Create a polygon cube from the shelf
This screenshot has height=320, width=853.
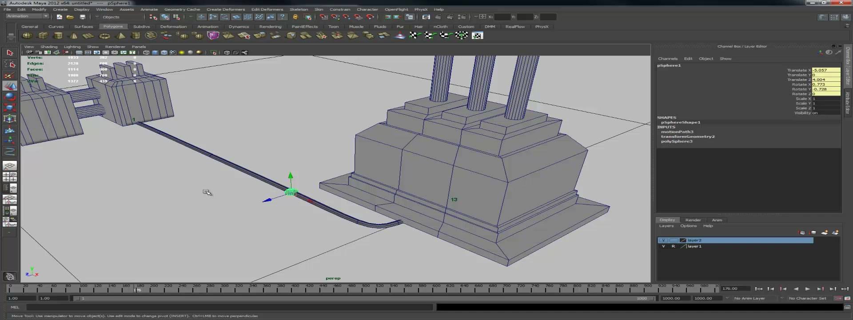pyautogui.click(x=43, y=36)
